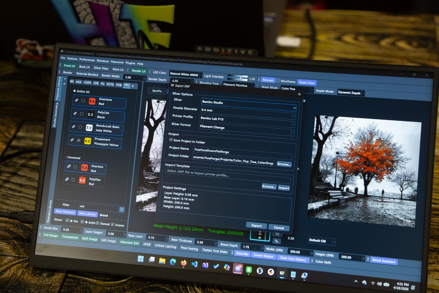Open the Depth Mode dropdown showing Dynamic Depth
Screen dimensions: 439x293
[351, 93]
